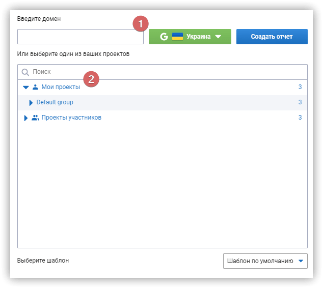Select the Проекты участников link
The width and height of the screenshot is (323, 288).
71,118
